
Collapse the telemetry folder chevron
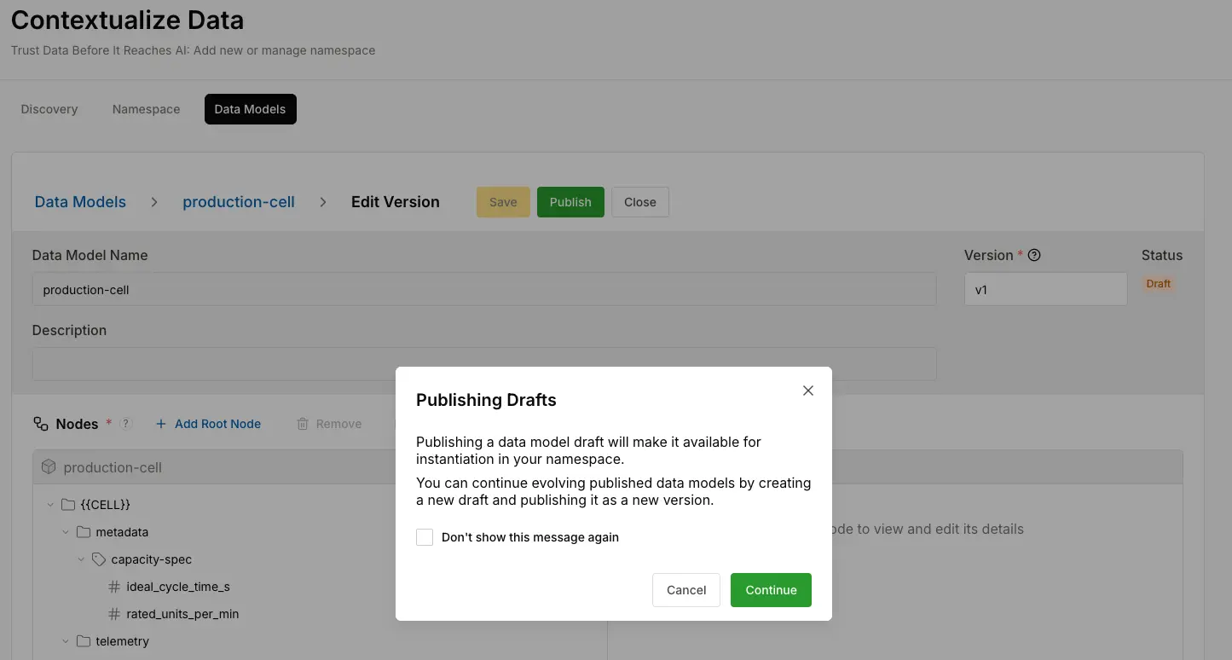tap(66, 641)
